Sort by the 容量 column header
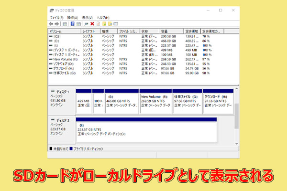 (x=171, y=31)
